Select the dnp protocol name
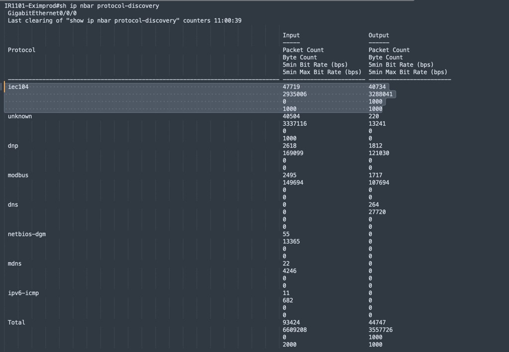 tap(13, 146)
